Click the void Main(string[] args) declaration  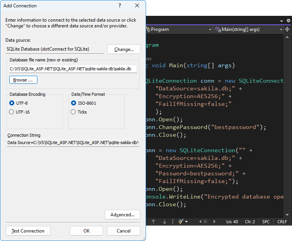pyautogui.click(x=193, y=65)
